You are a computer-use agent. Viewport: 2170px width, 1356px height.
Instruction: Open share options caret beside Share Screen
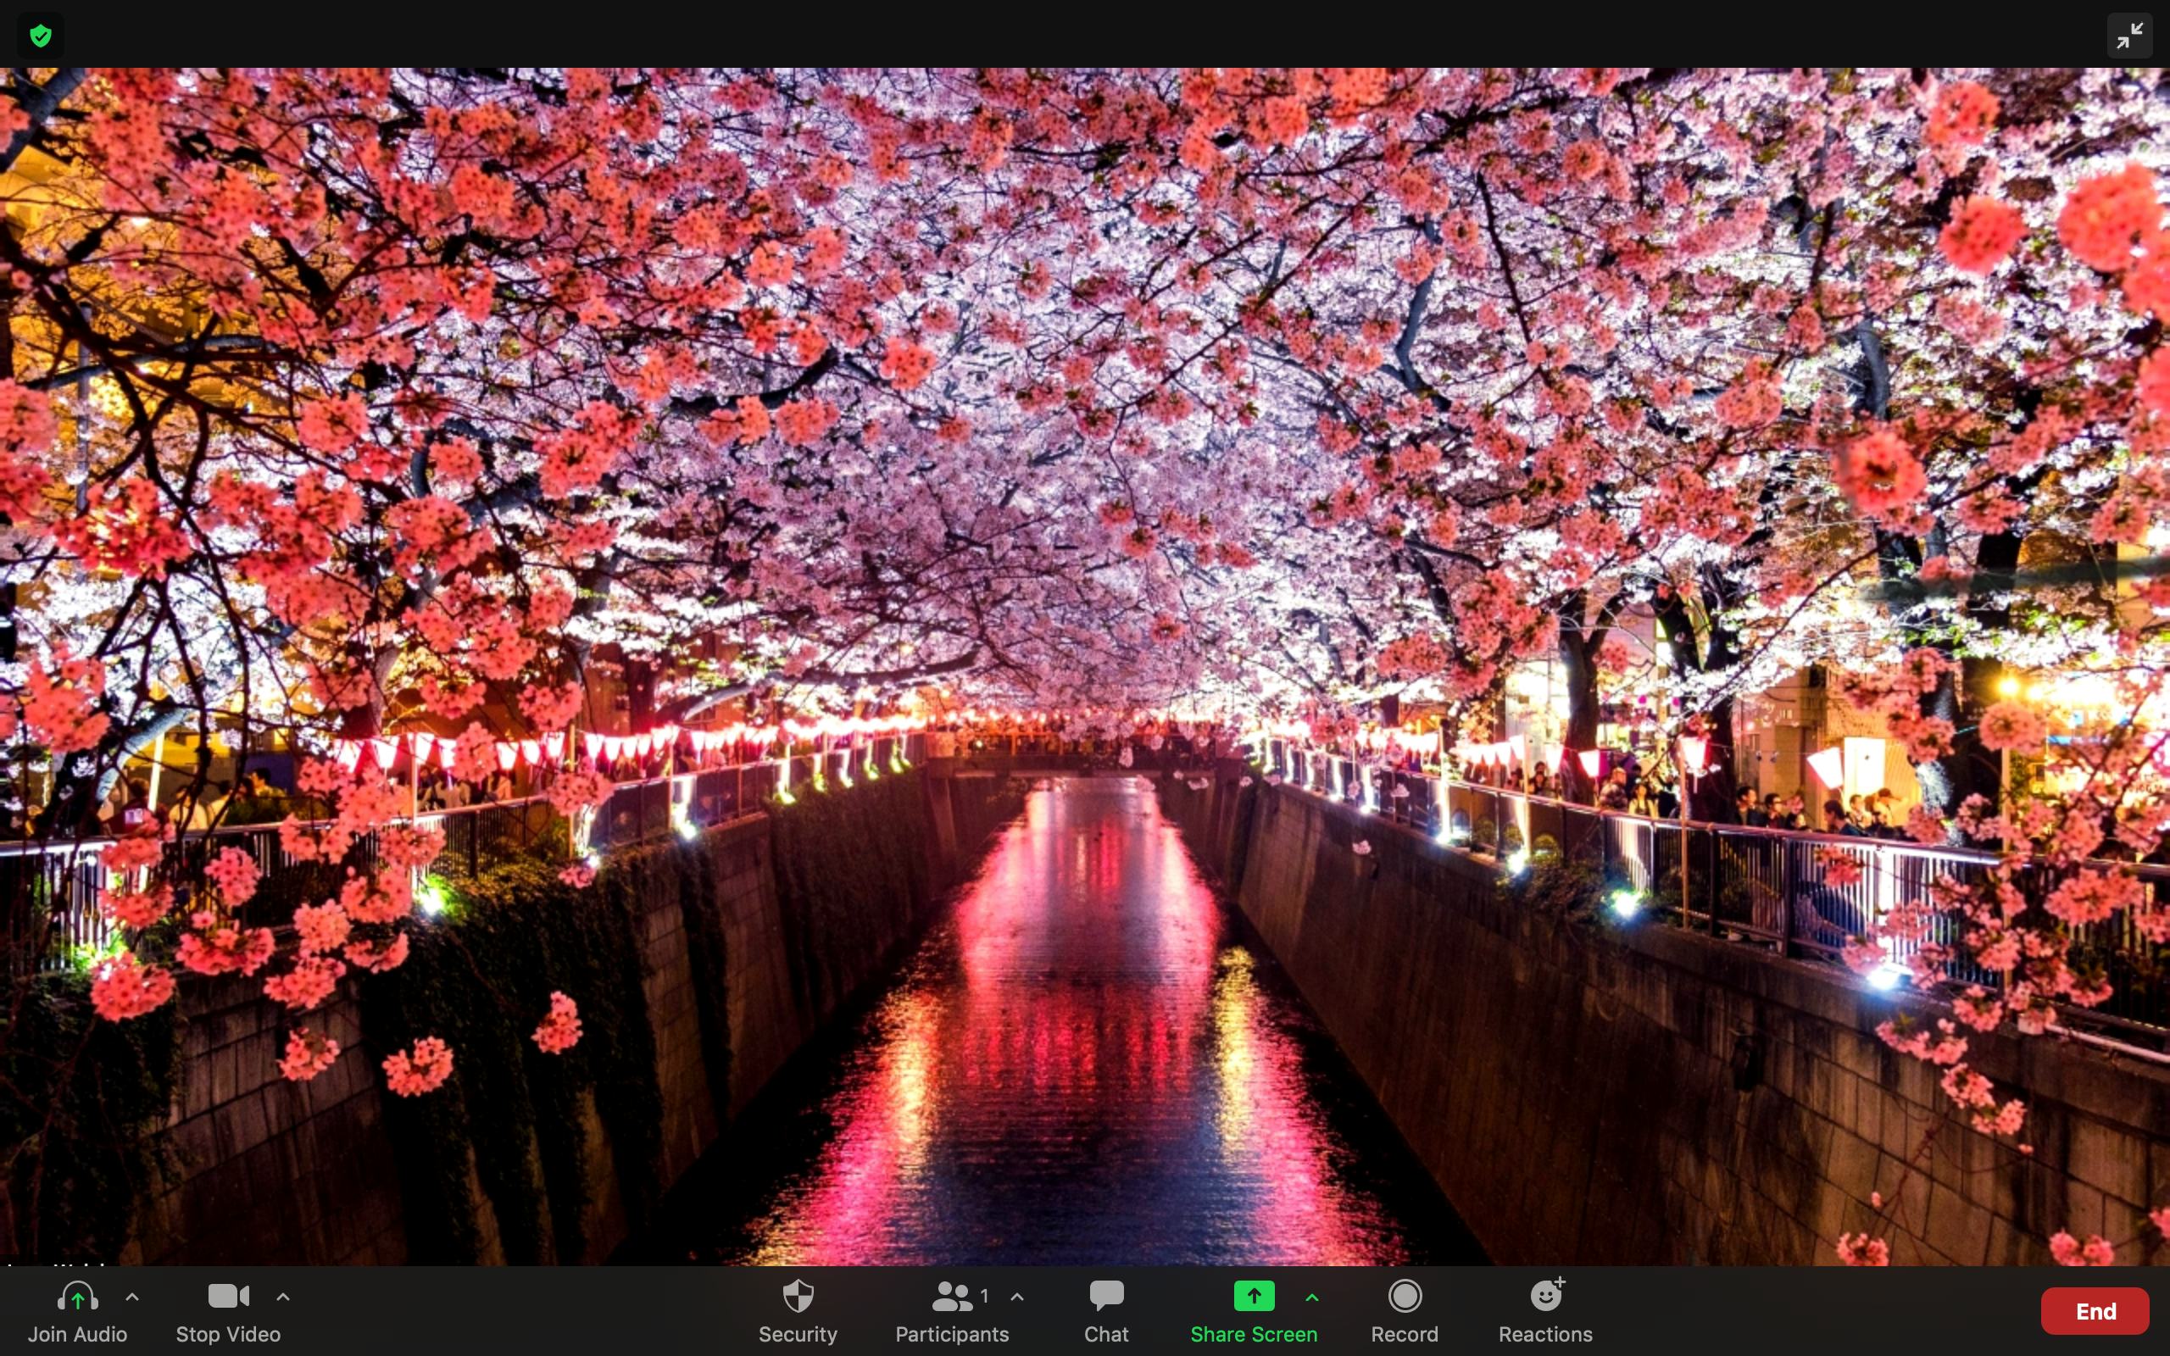tap(1312, 1297)
